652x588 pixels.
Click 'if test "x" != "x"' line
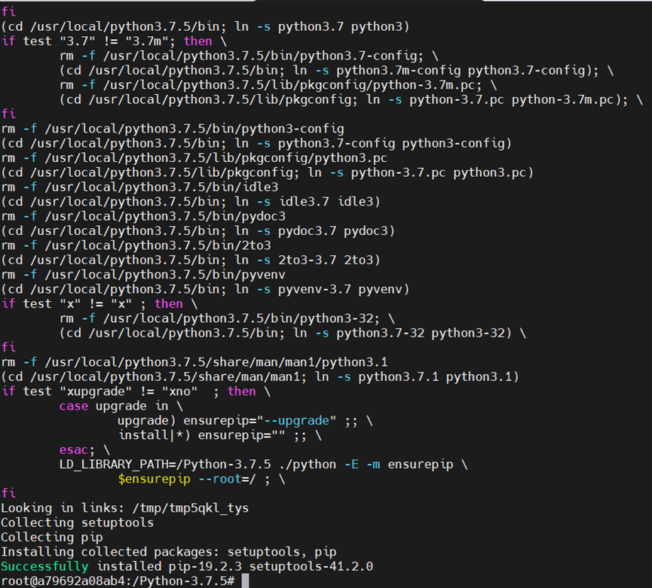point(99,304)
